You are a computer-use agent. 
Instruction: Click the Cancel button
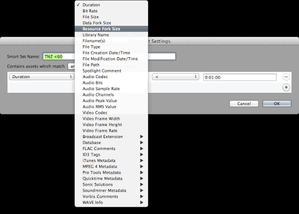(244, 104)
